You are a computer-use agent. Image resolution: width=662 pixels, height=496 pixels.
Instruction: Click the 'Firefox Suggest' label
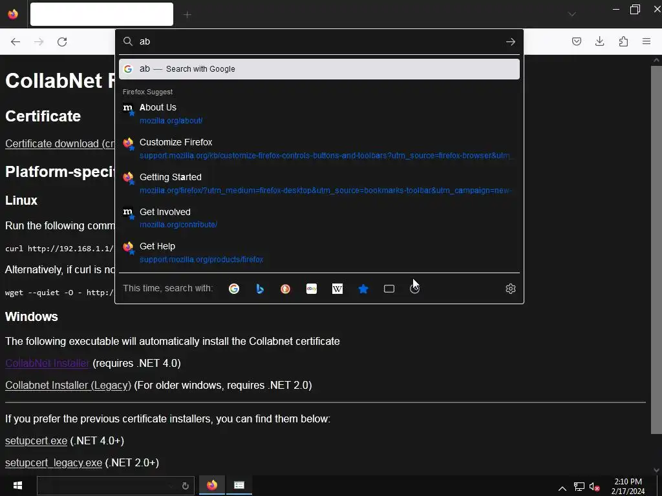[147, 92]
